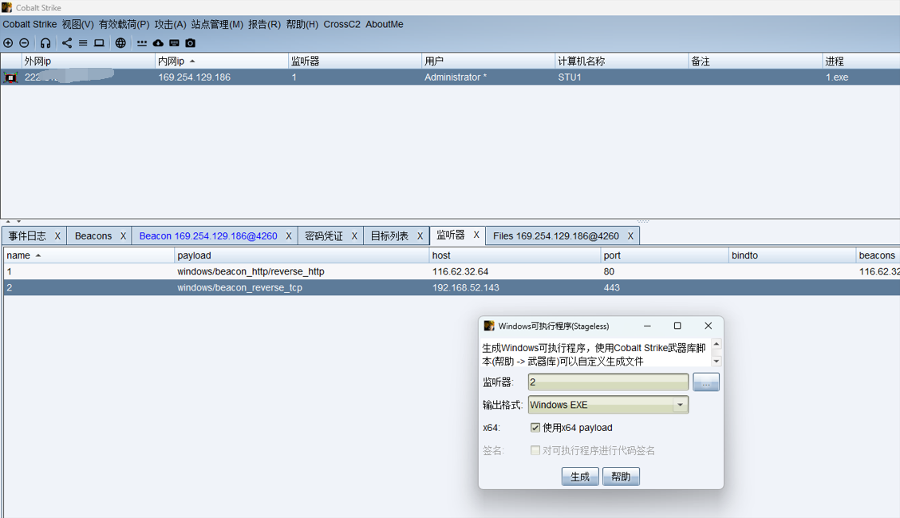Viewport: 900px width, 518px height.
Task: Click the listener picker ... button
Action: coord(705,382)
